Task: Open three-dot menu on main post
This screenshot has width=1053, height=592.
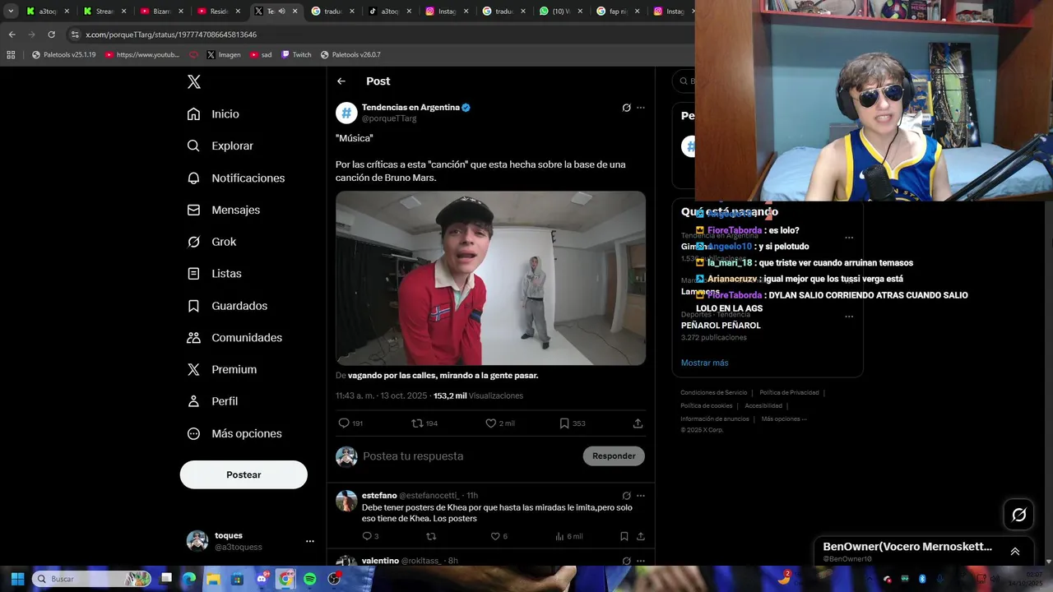Action: pyautogui.click(x=641, y=108)
